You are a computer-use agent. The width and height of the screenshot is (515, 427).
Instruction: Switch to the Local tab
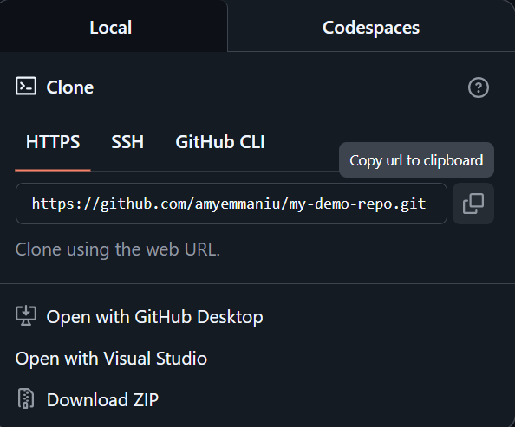(x=114, y=26)
